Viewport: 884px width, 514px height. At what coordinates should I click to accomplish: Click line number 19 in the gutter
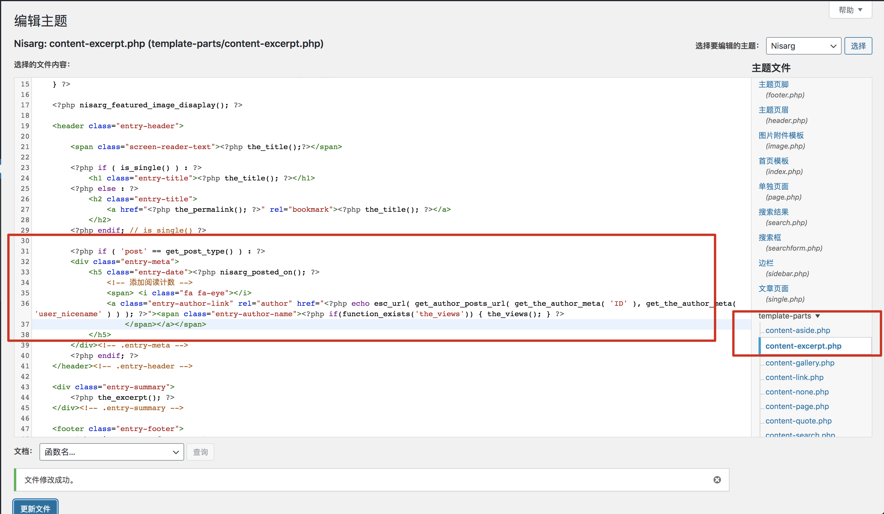tap(25, 126)
